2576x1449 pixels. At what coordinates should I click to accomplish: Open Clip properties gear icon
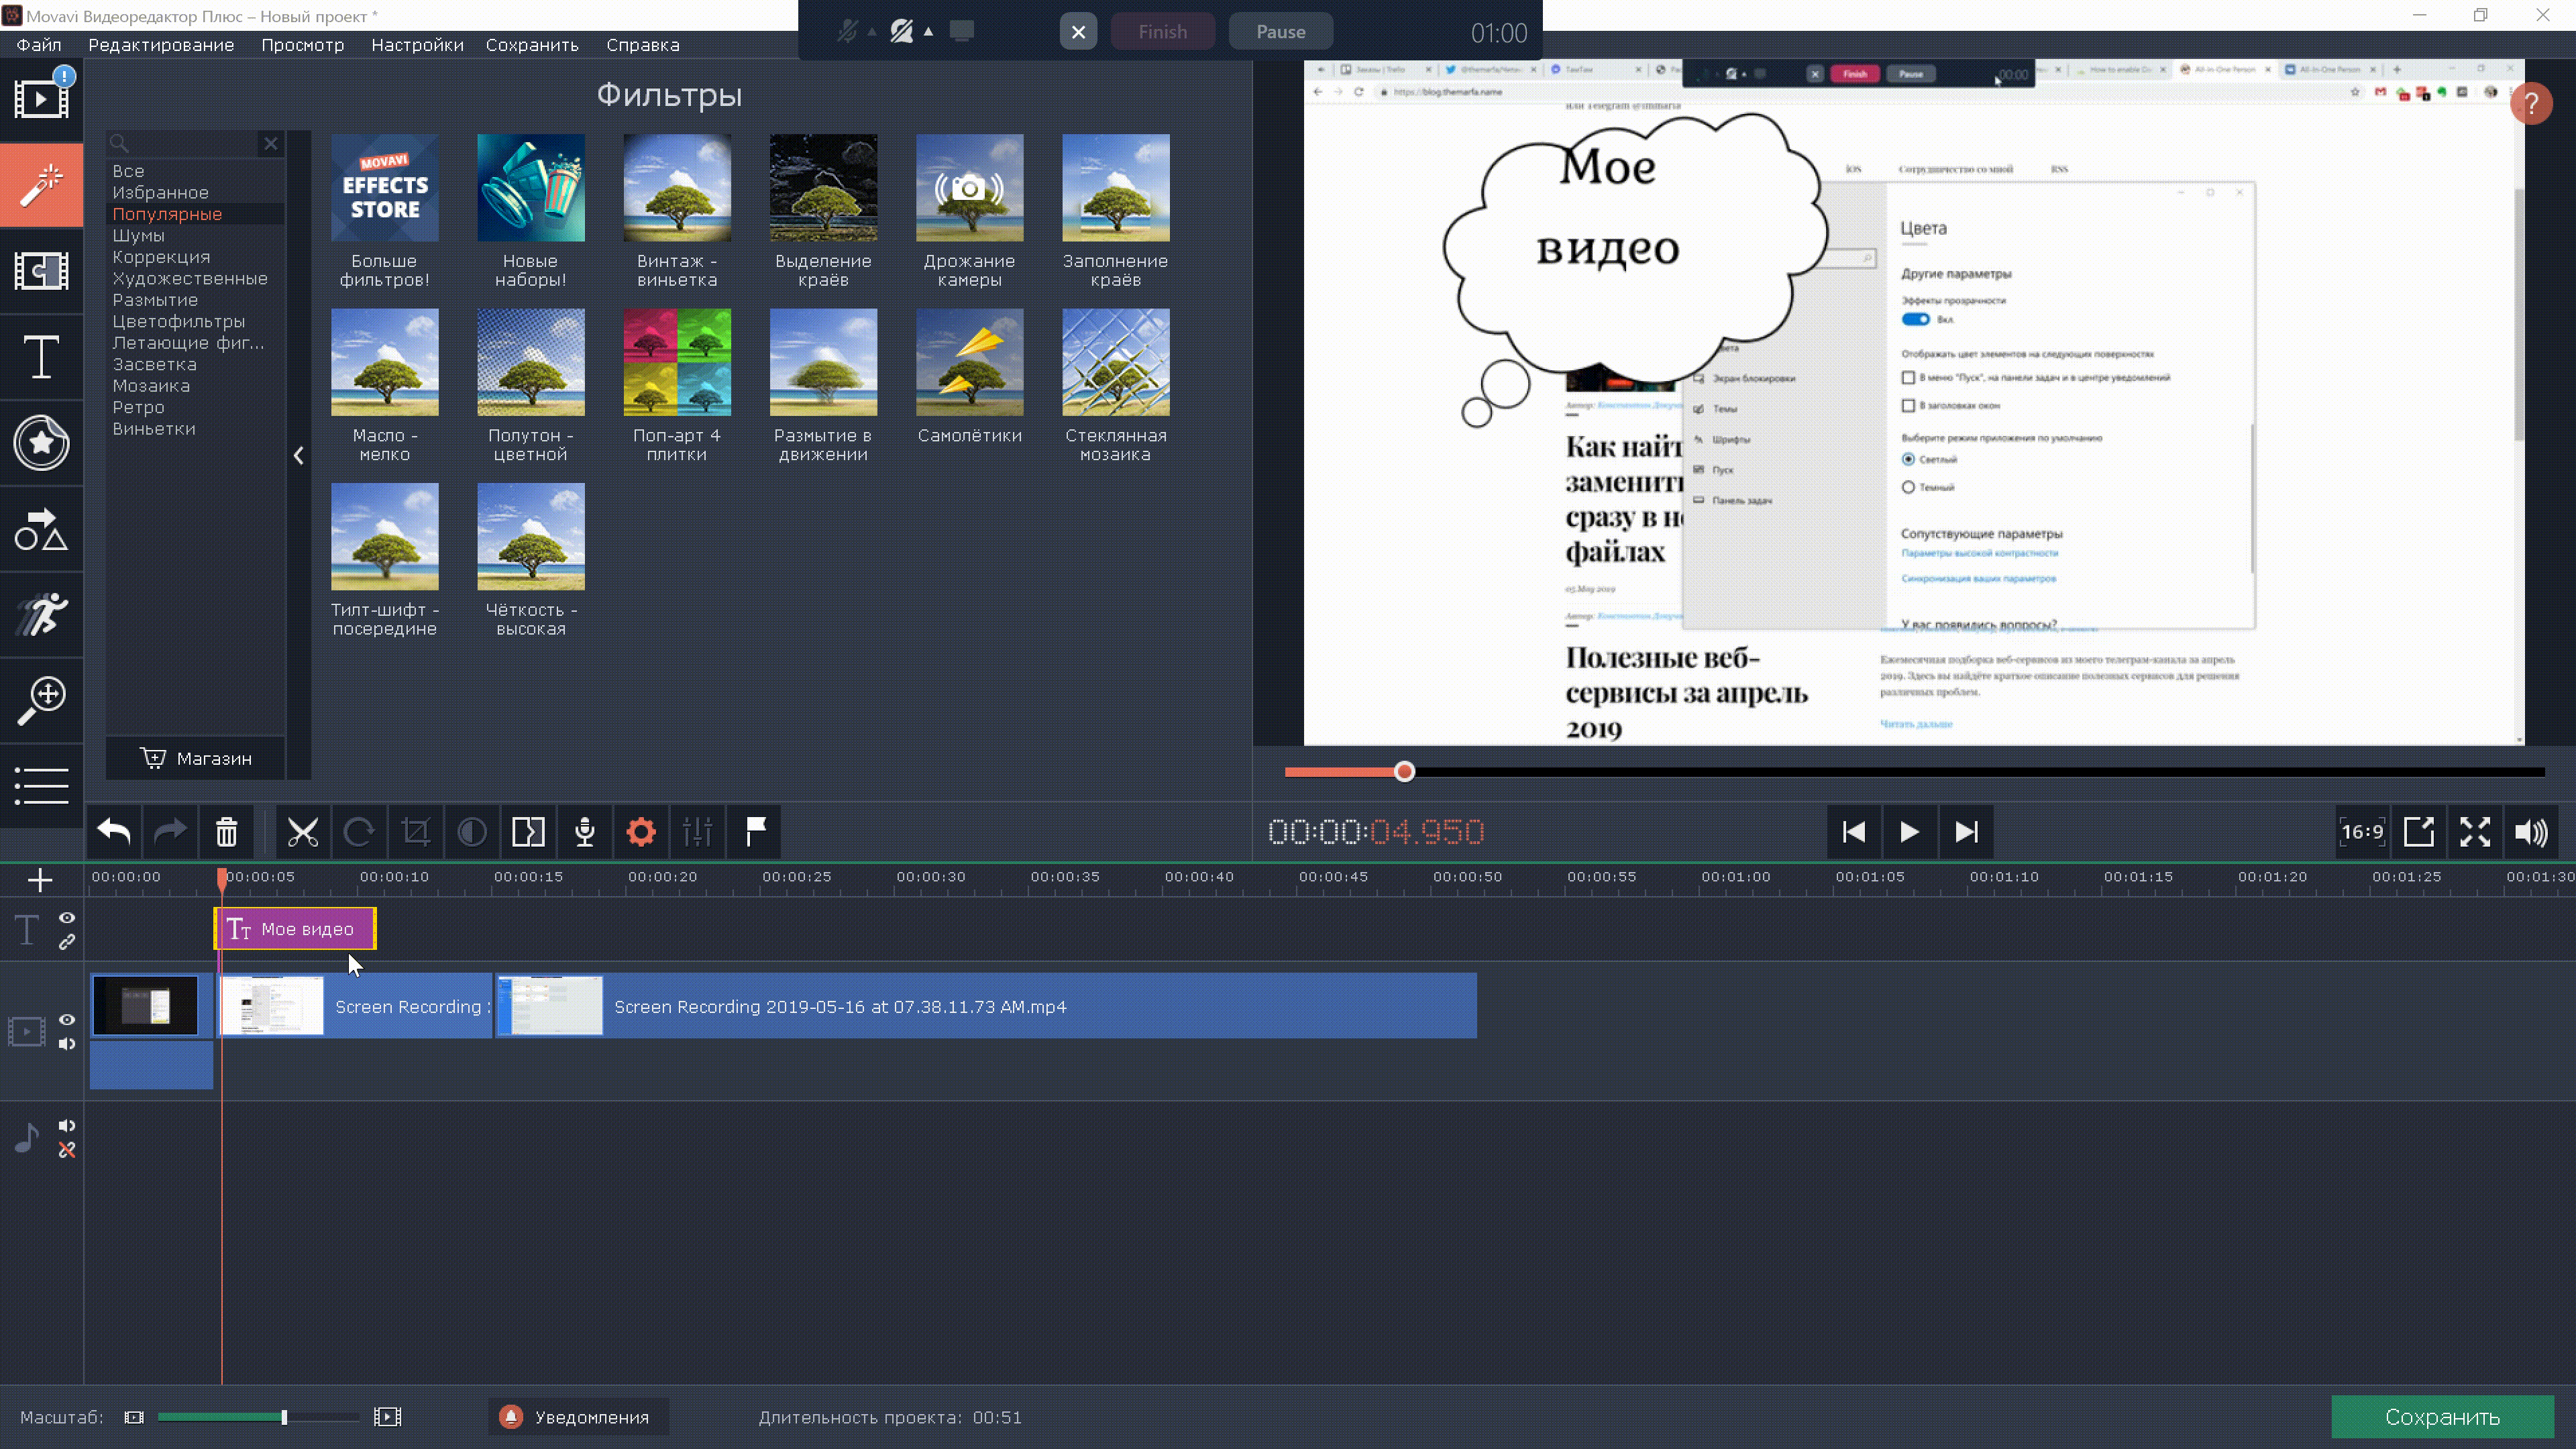(641, 832)
